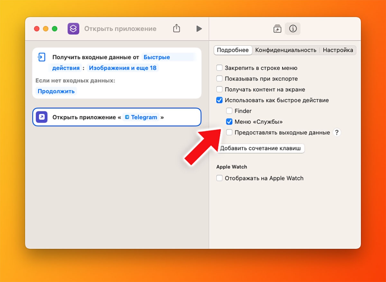Uncheck «Меню Службы»

(229, 122)
